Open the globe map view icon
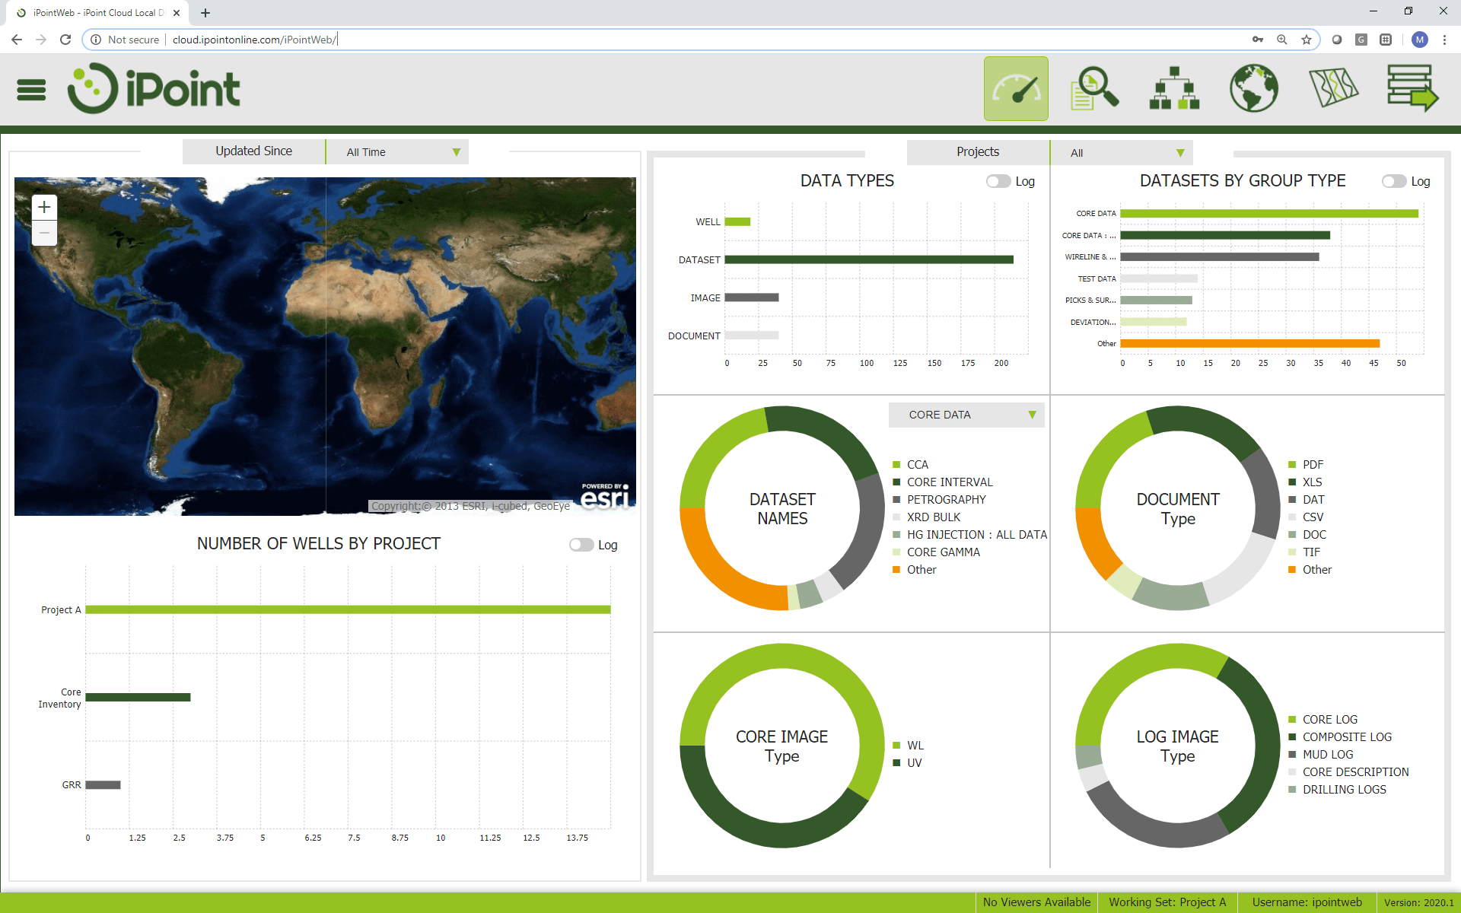 click(1253, 88)
